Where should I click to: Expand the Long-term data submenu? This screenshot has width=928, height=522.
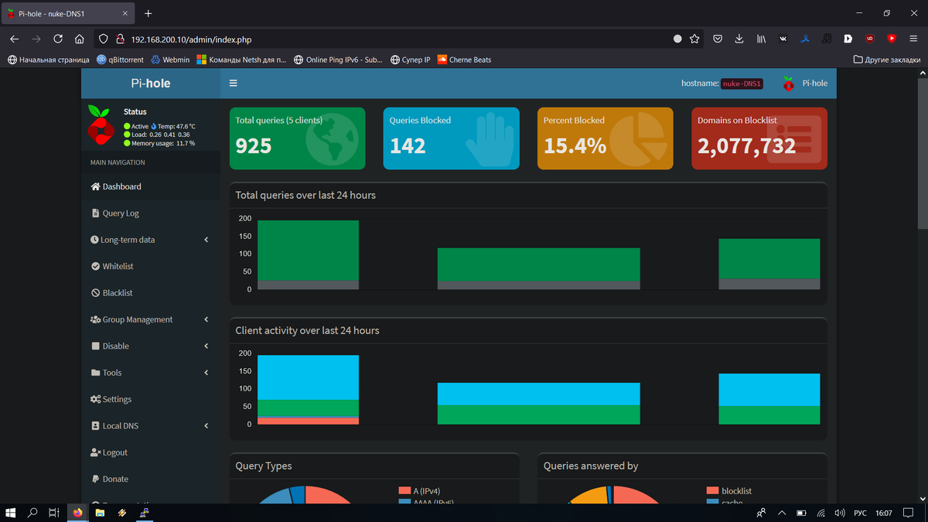(x=151, y=240)
